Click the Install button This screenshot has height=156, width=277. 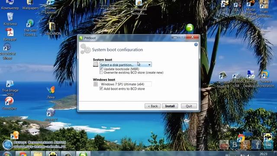point(170,106)
